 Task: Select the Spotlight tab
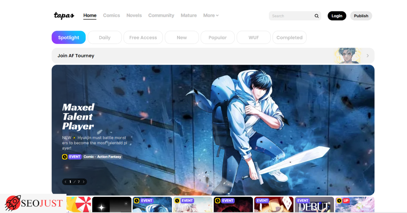tap(69, 37)
